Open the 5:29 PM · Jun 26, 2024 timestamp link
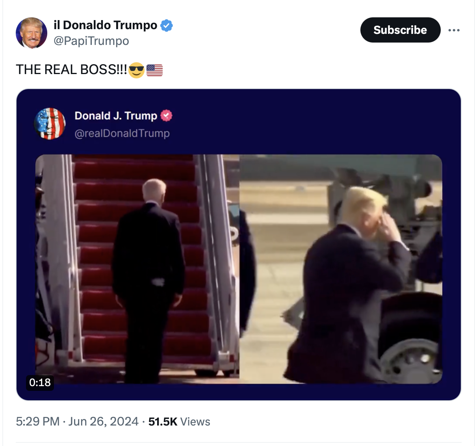This screenshot has height=446, width=475. coord(77,422)
